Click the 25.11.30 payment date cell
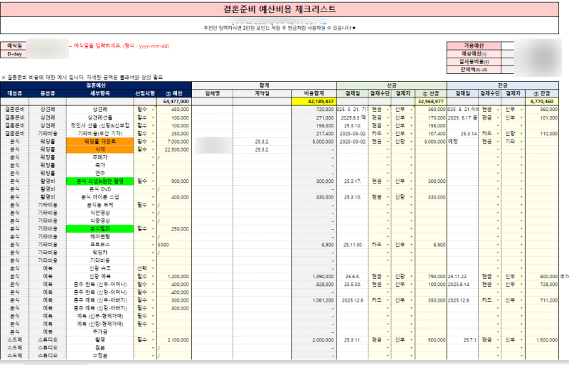 [x=353, y=245]
